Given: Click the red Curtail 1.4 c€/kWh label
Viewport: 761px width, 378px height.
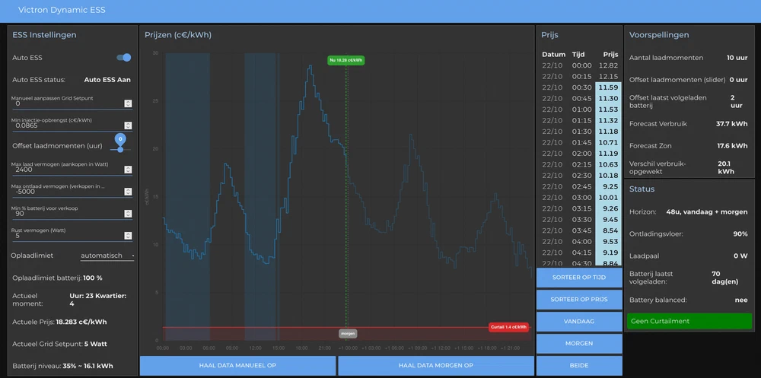Looking at the screenshot, I should pyautogui.click(x=508, y=327).
